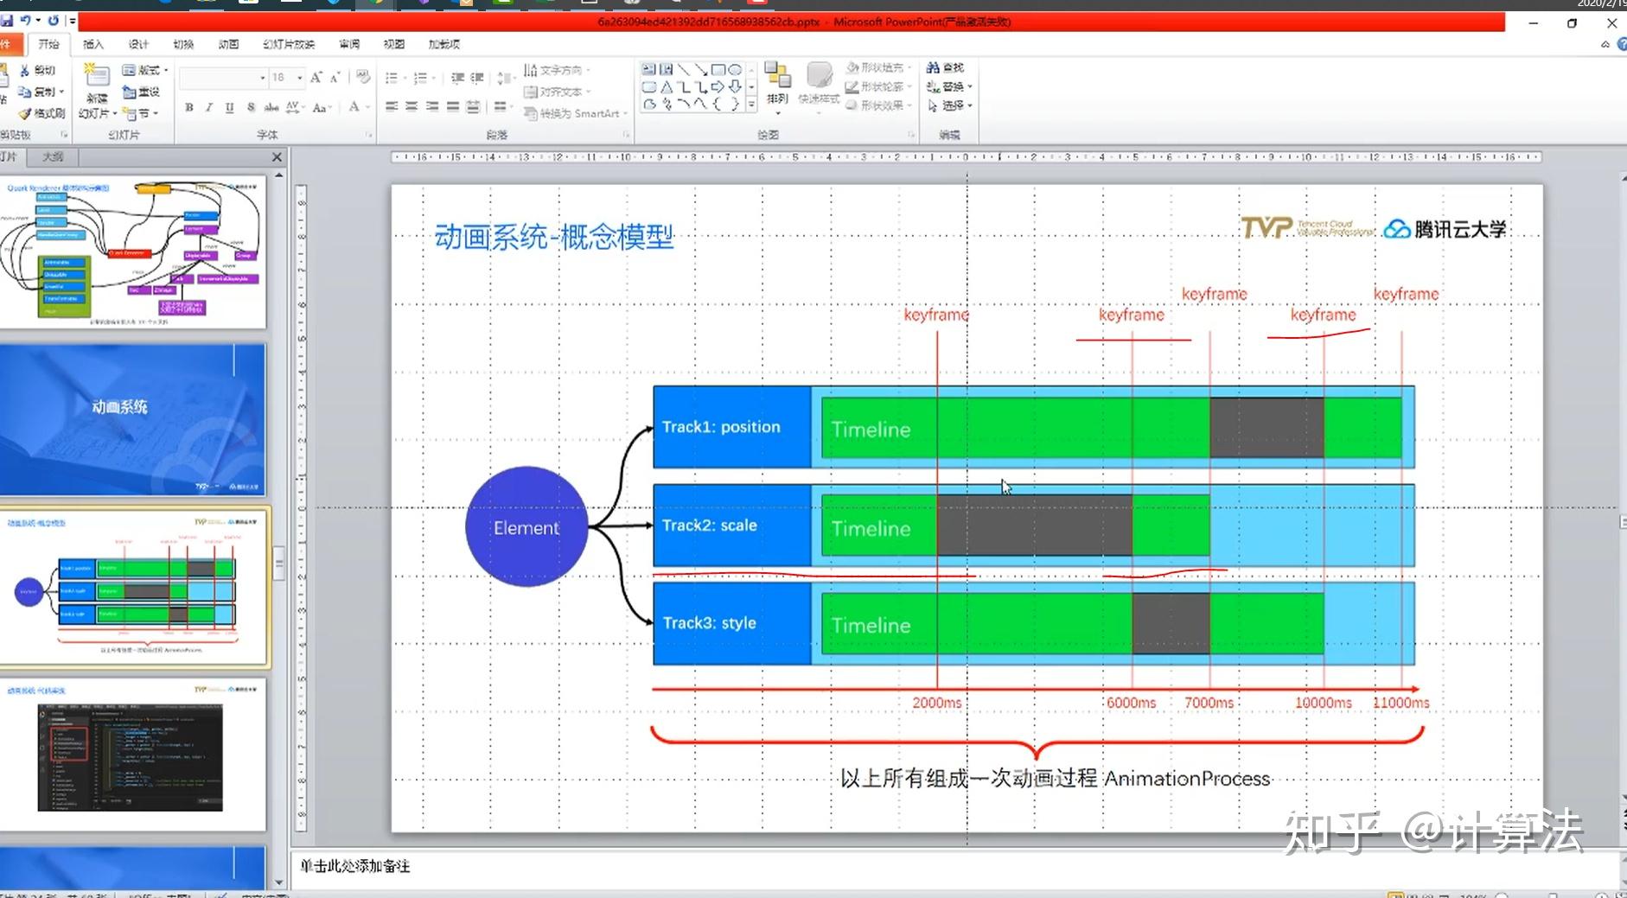Click the Shape Fill (形状填充) button
Viewport: 1627px width, 898px height.
pos(877,67)
